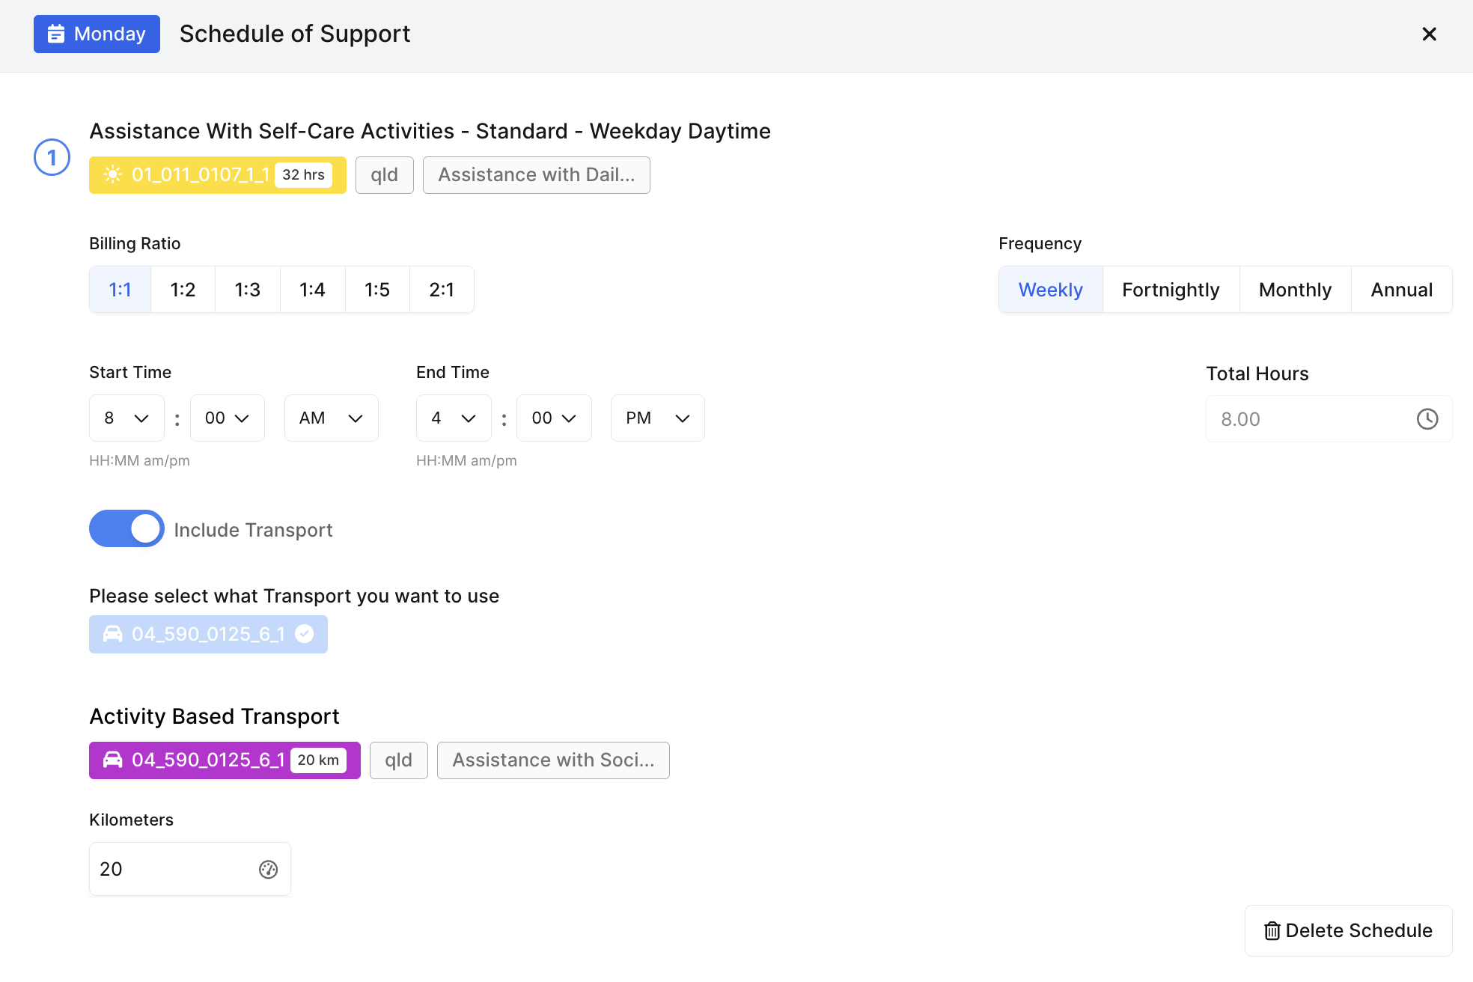The height and width of the screenshot is (982, 1473).
Task: Select billing ratio 1:2
Action: (x=183, y=290)
